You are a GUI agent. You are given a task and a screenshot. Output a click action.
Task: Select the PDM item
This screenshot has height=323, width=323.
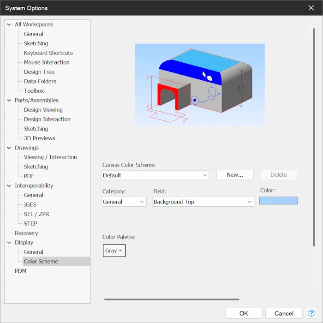[21, 271]
